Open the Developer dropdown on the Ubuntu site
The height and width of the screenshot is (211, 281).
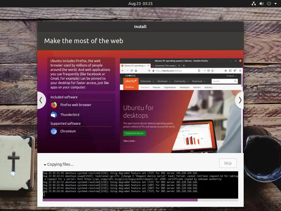coord(164,81)
